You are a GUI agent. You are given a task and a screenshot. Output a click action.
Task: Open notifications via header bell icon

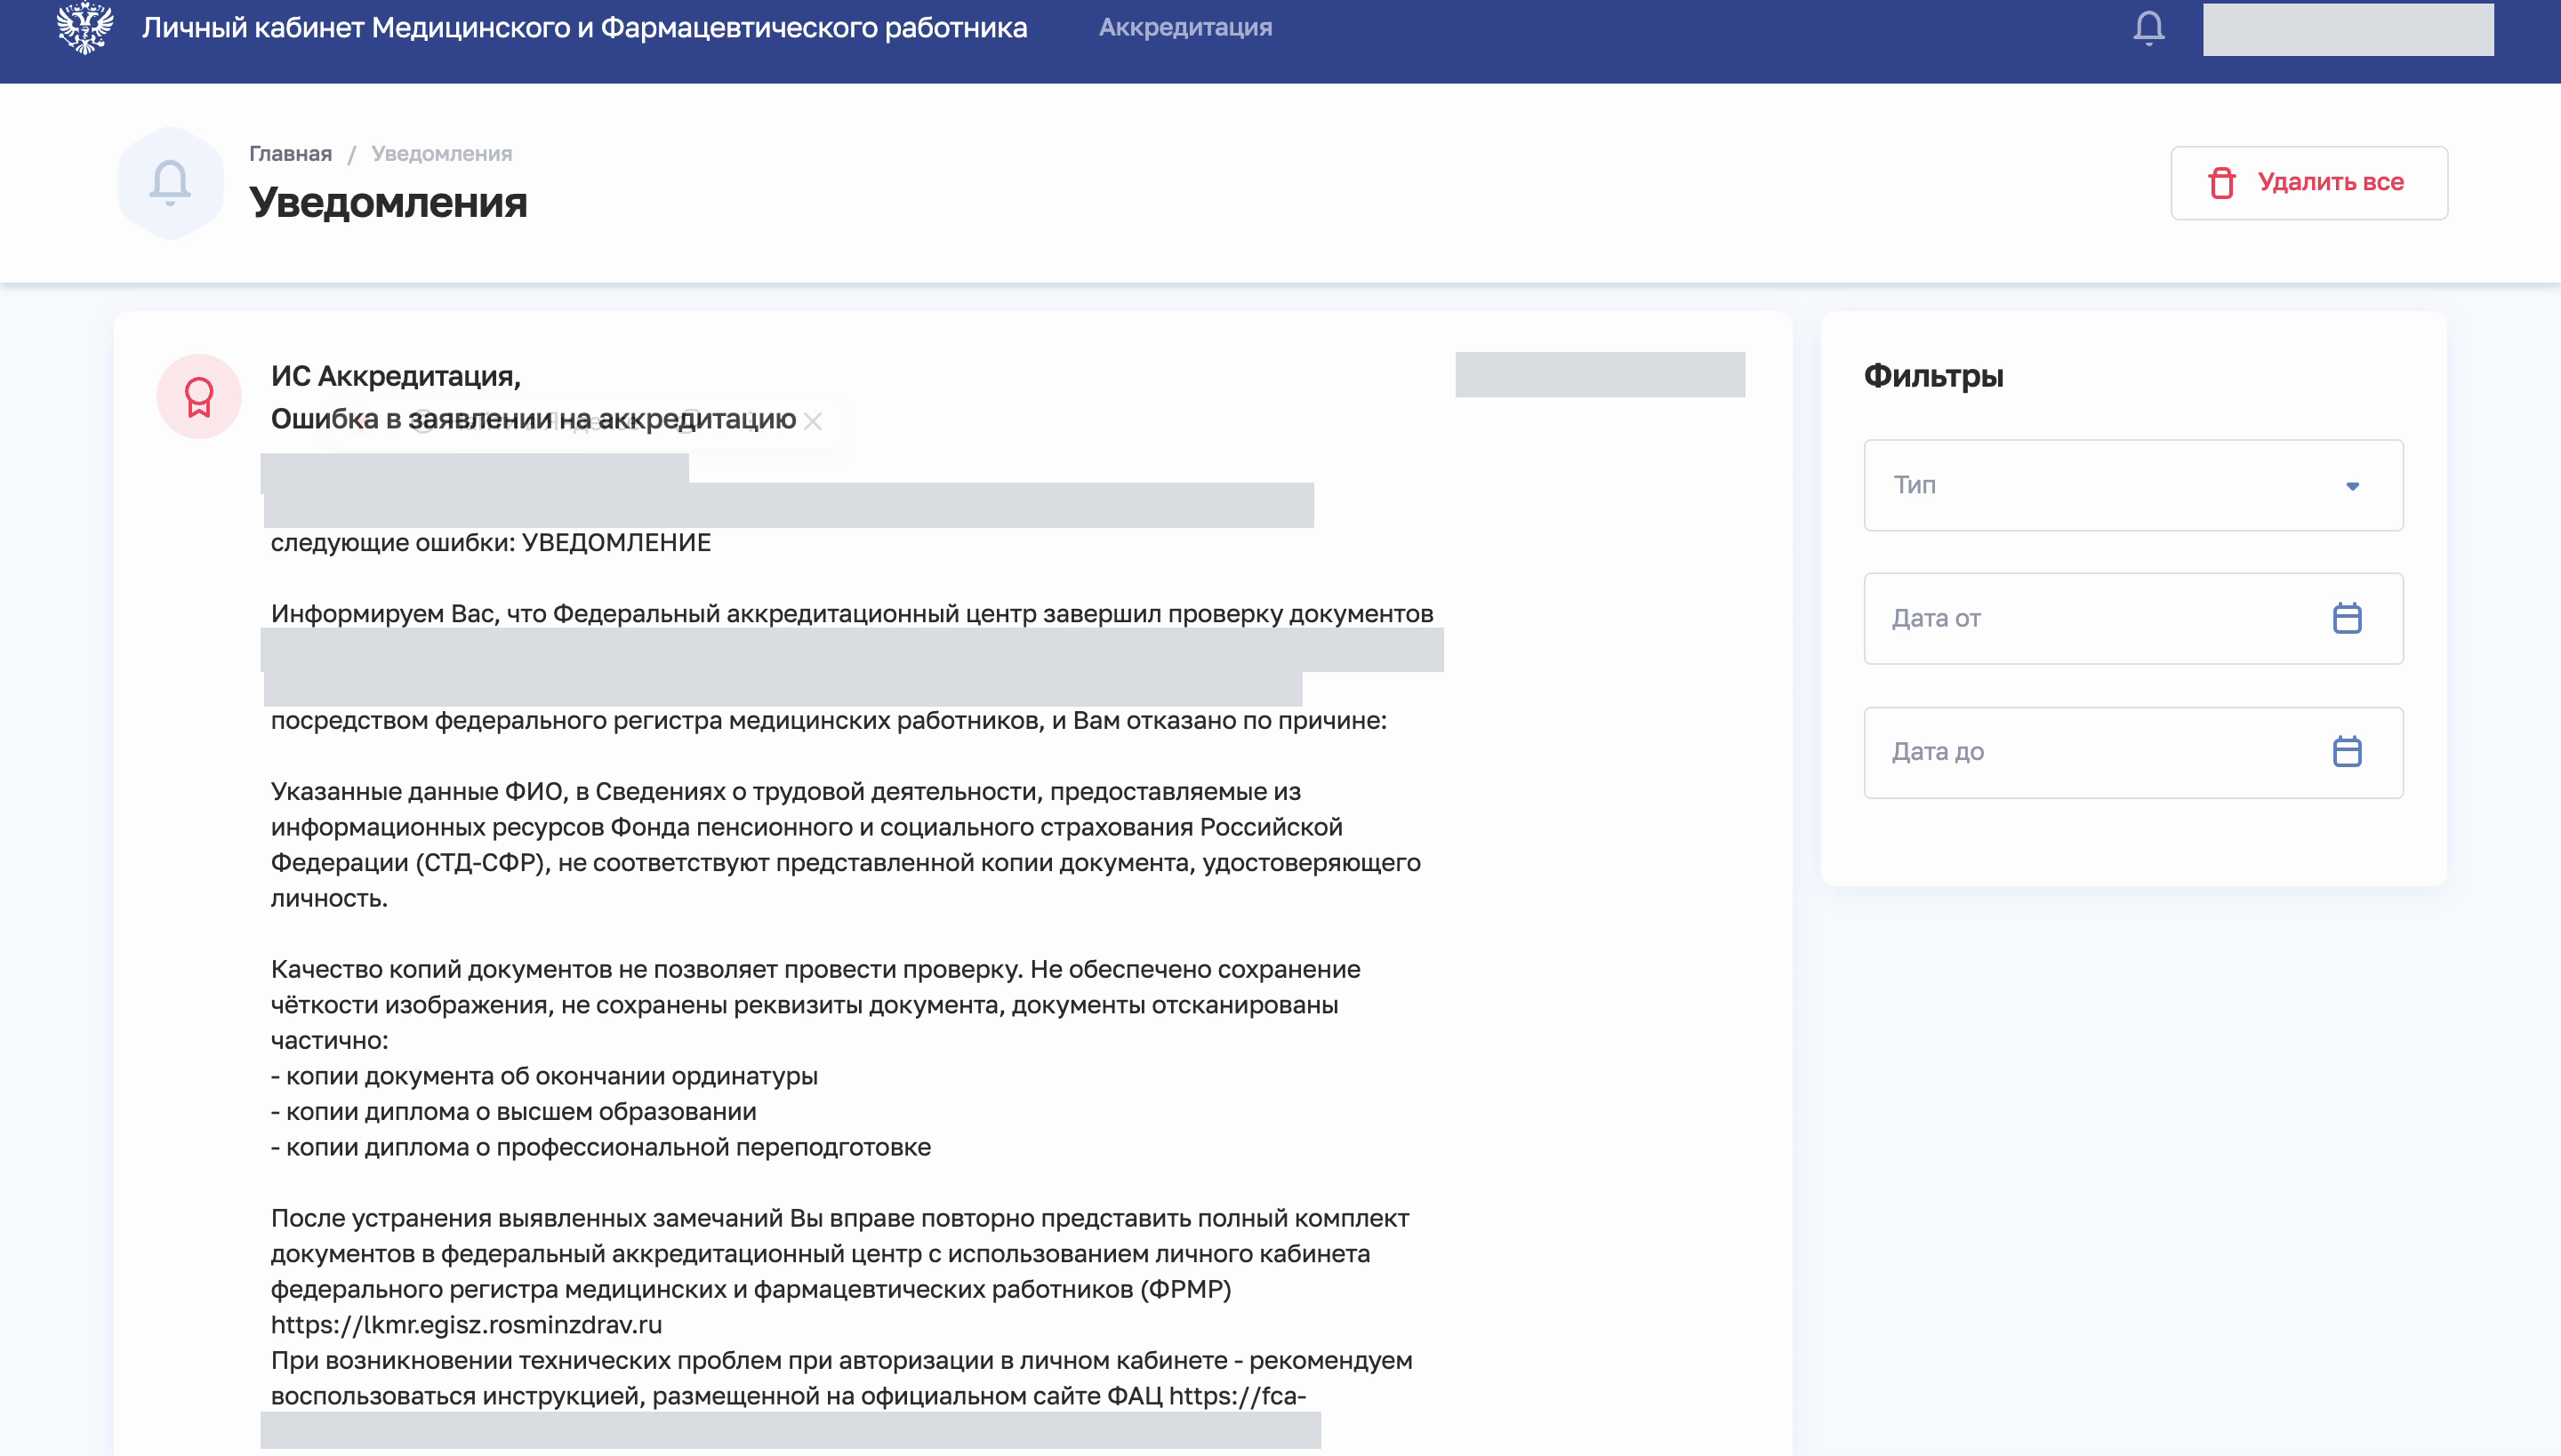2148,28
